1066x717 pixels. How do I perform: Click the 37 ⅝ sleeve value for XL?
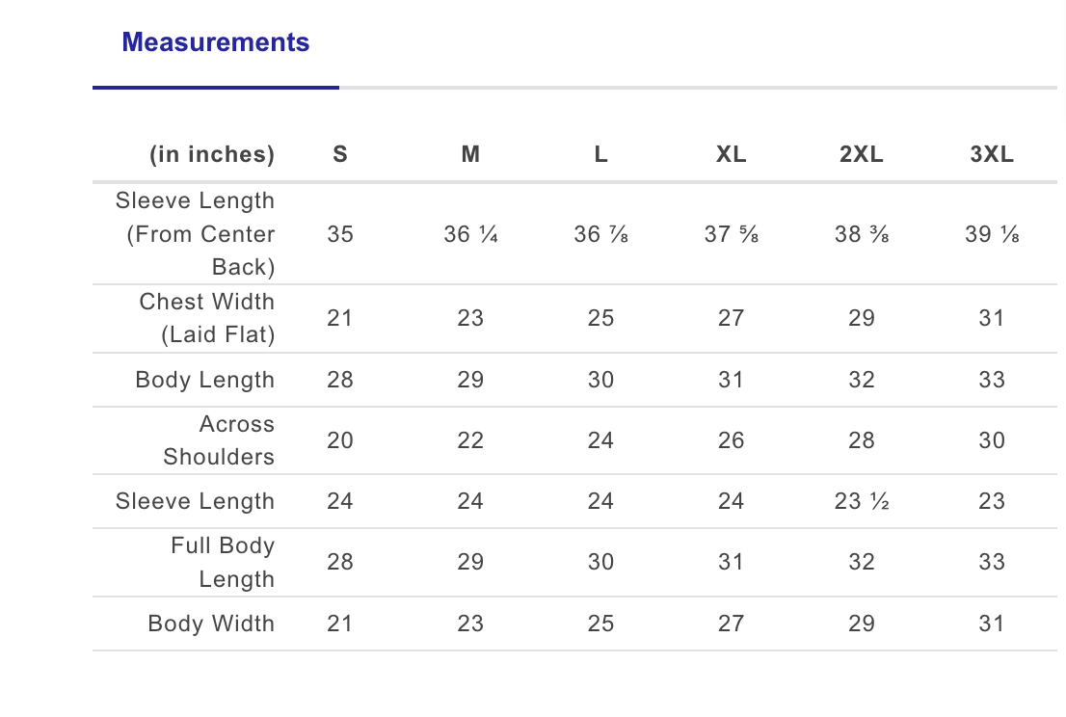[731, 234]
